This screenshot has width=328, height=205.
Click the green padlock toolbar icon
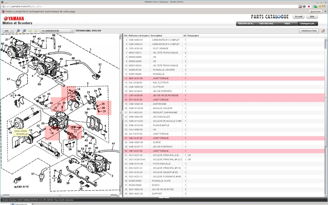click(315, 6)
